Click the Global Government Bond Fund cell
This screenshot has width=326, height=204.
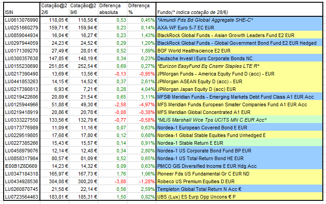pyautogui.click(x=239, y=43)
